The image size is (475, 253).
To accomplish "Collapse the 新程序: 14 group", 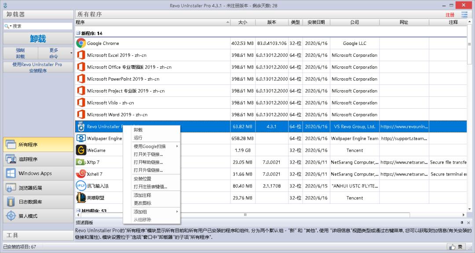I will 78,33.
